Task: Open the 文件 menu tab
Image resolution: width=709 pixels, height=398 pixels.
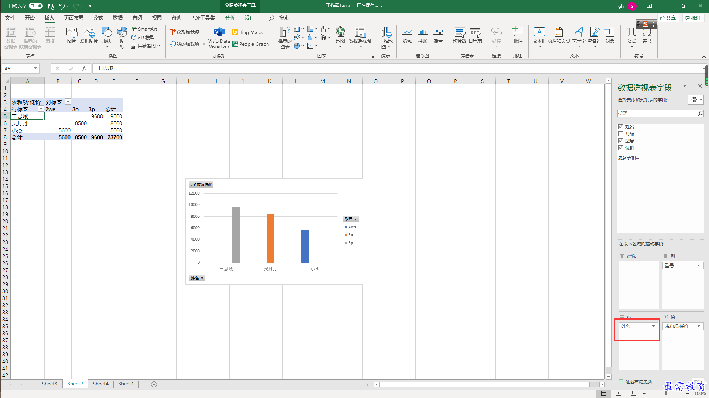Action: point(10,18)
